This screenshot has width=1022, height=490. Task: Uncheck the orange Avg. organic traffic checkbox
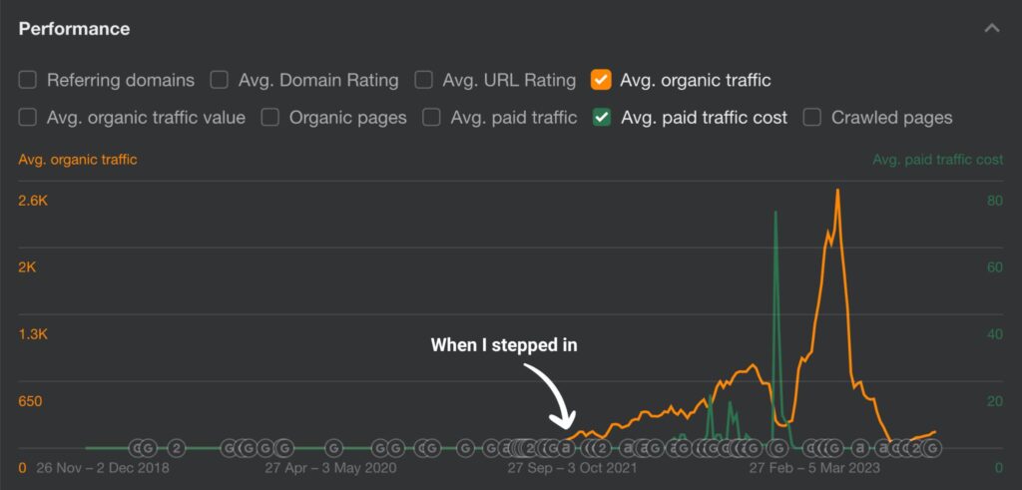(601, 80)
